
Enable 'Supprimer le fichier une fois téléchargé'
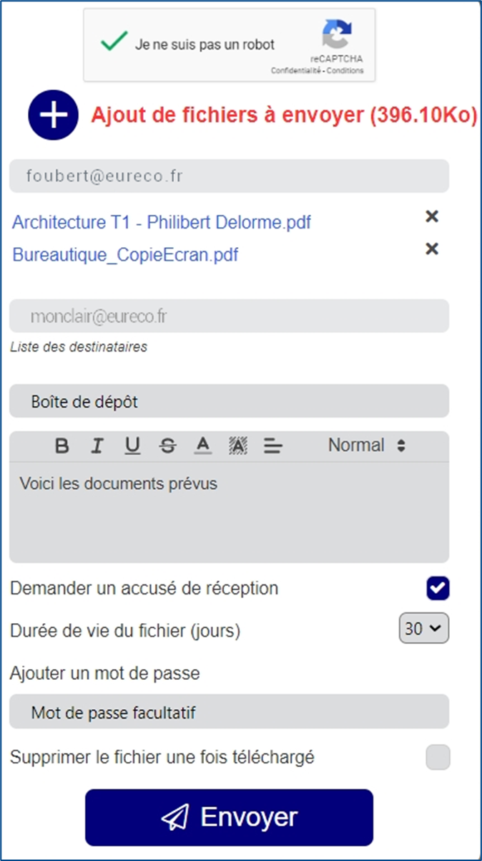click(438, 757)
